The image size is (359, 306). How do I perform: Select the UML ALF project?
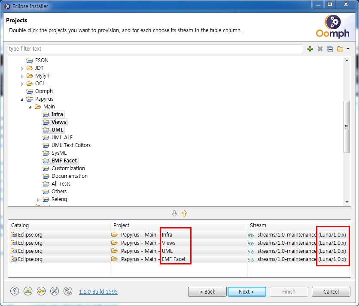(x=62, y=138)
